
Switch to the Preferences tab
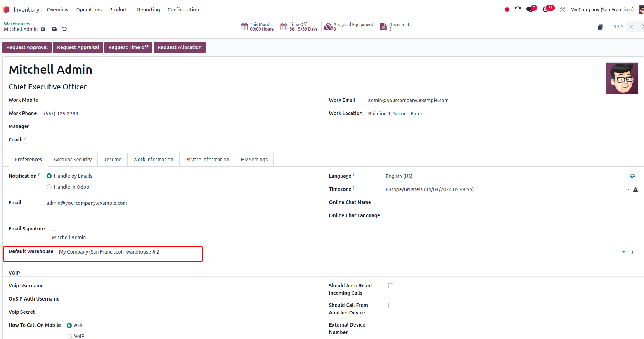click(28, 160)
